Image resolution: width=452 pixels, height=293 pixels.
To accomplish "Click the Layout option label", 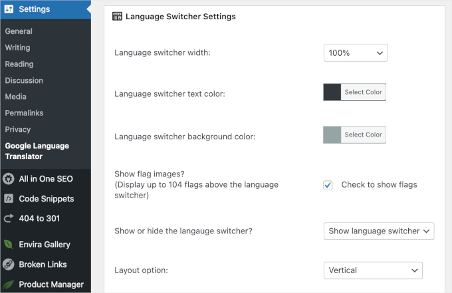I will (x=141, y=270).
